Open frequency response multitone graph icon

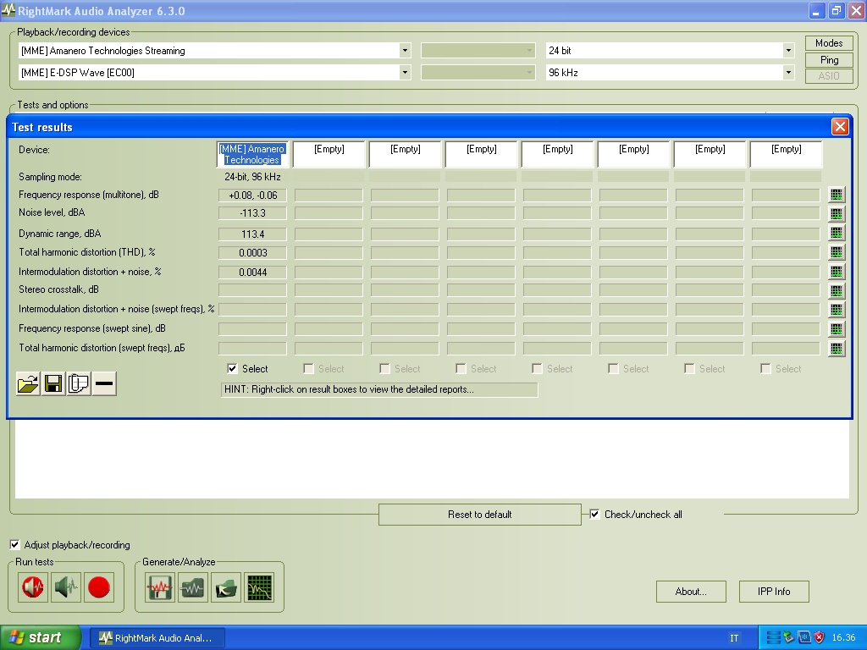[836, 195]
